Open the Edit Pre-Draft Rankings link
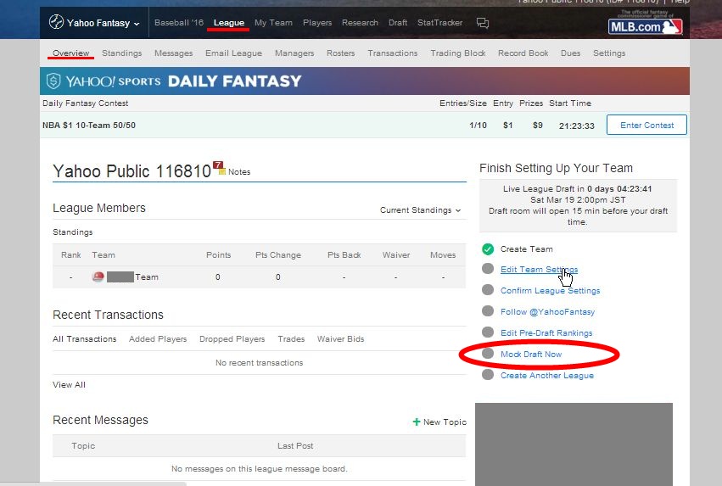This screenshot has width=722, height=486. tap(546, 332)
